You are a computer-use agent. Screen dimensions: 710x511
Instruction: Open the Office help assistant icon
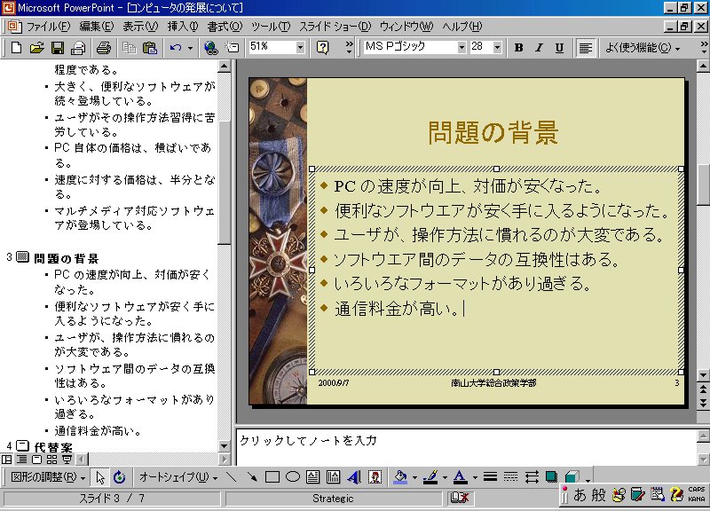(323, 48)
